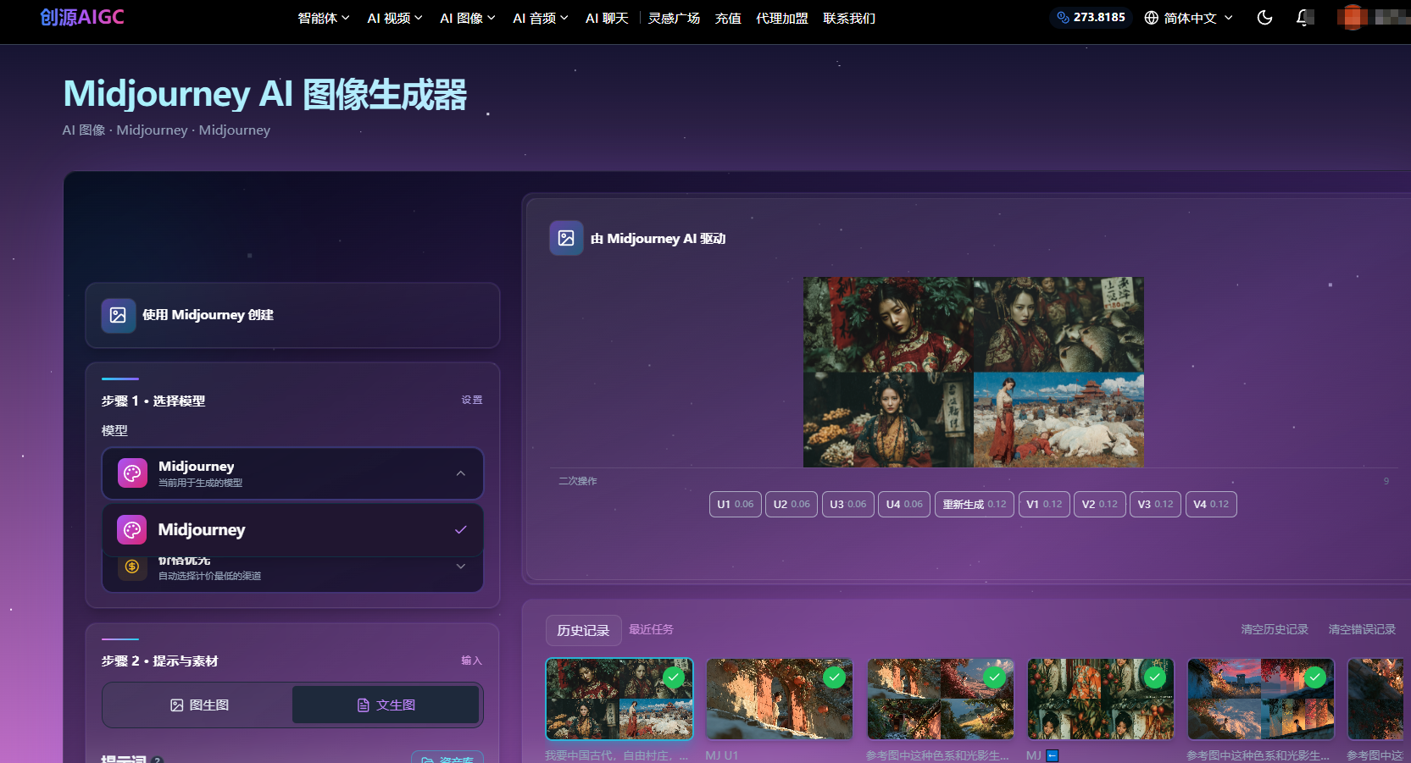Select the 最近任务 tab
This screenshot has height=763, width=1411.
pyautogui.click(x=652, y=629)
